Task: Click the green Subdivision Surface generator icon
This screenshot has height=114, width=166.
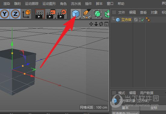Action: point(97,14)
